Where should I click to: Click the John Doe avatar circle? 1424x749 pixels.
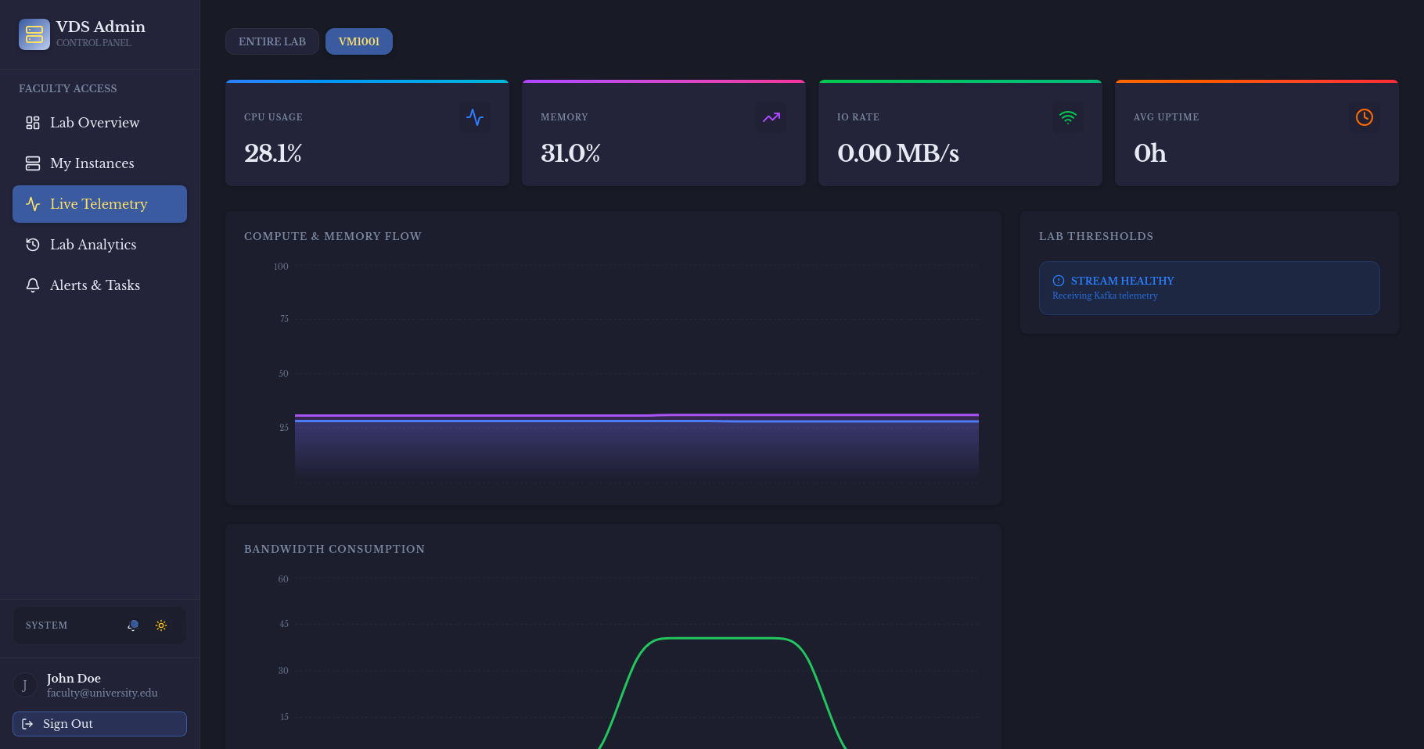25,686
